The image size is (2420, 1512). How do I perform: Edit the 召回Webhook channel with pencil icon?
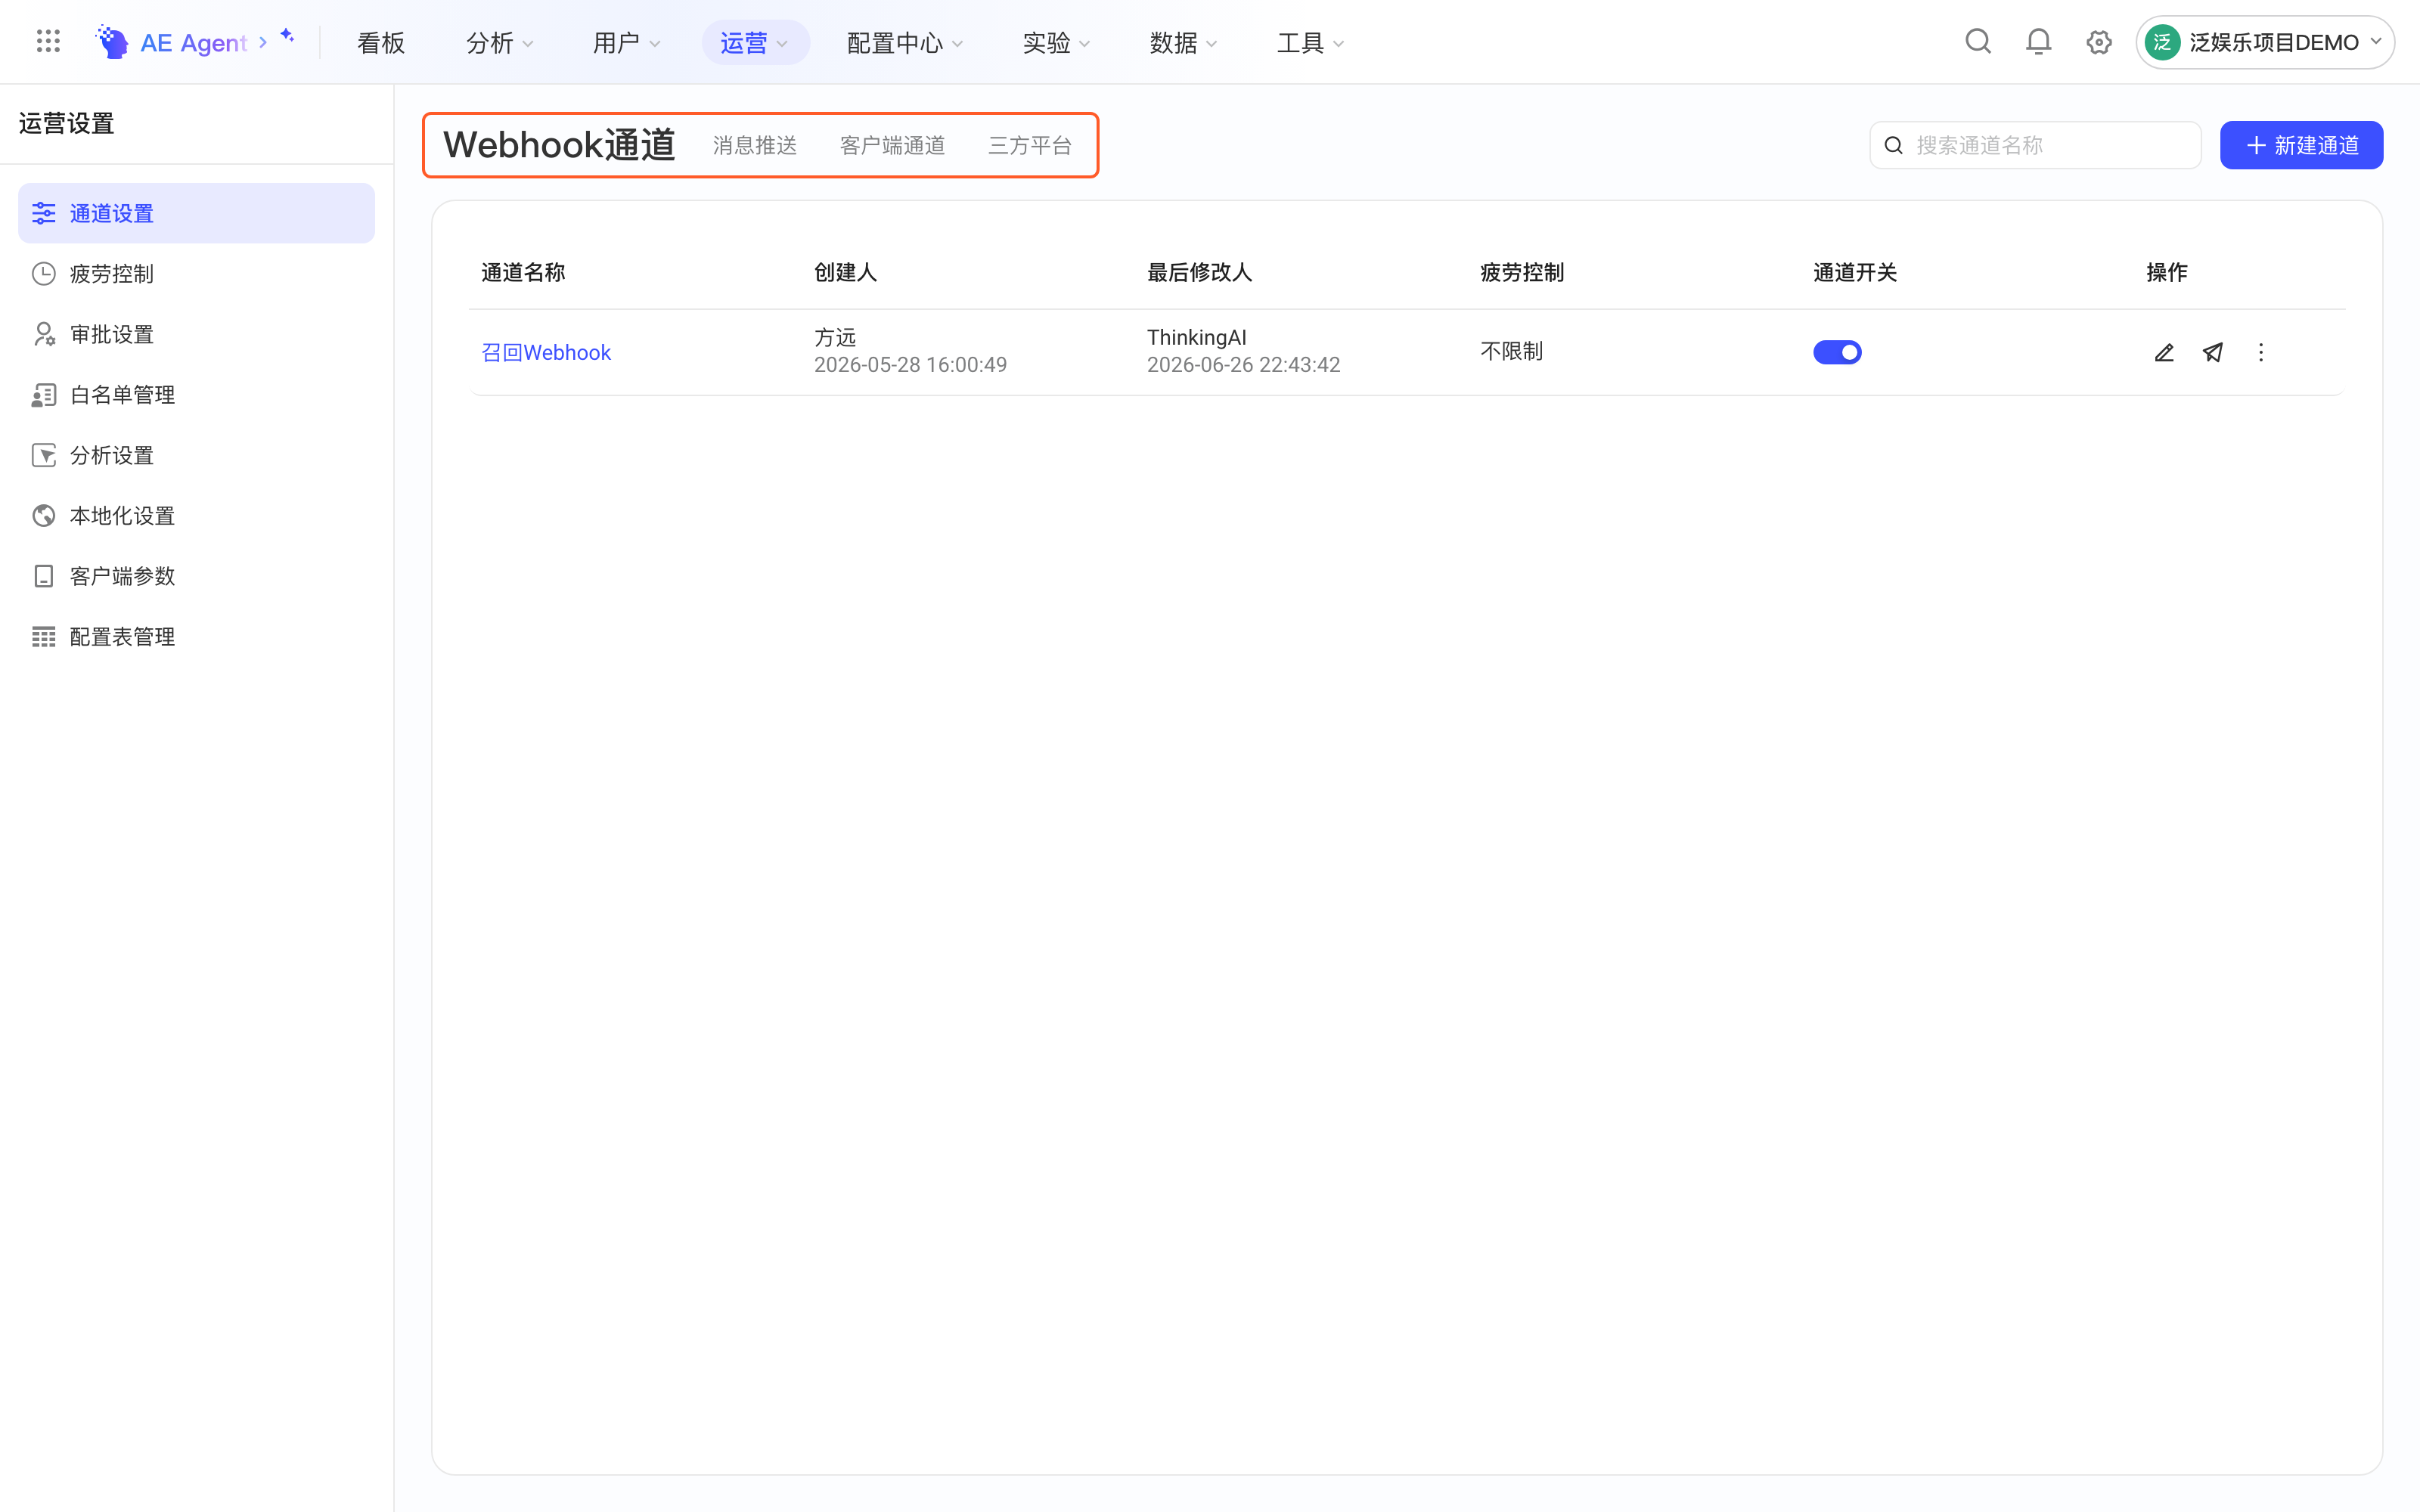click(2164, 352)
